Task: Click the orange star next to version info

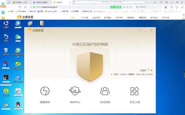Action: tap(112, 74)
